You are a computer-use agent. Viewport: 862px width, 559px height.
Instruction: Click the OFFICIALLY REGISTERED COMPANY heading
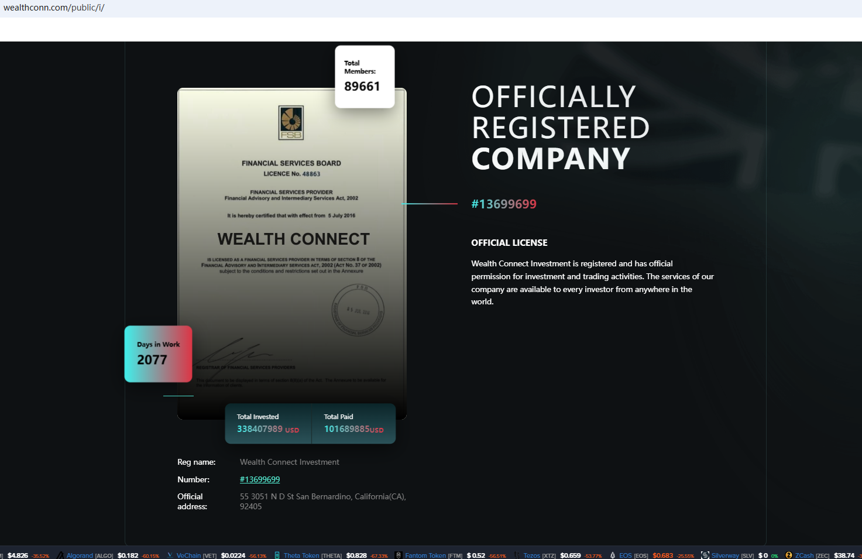point(561,128)
